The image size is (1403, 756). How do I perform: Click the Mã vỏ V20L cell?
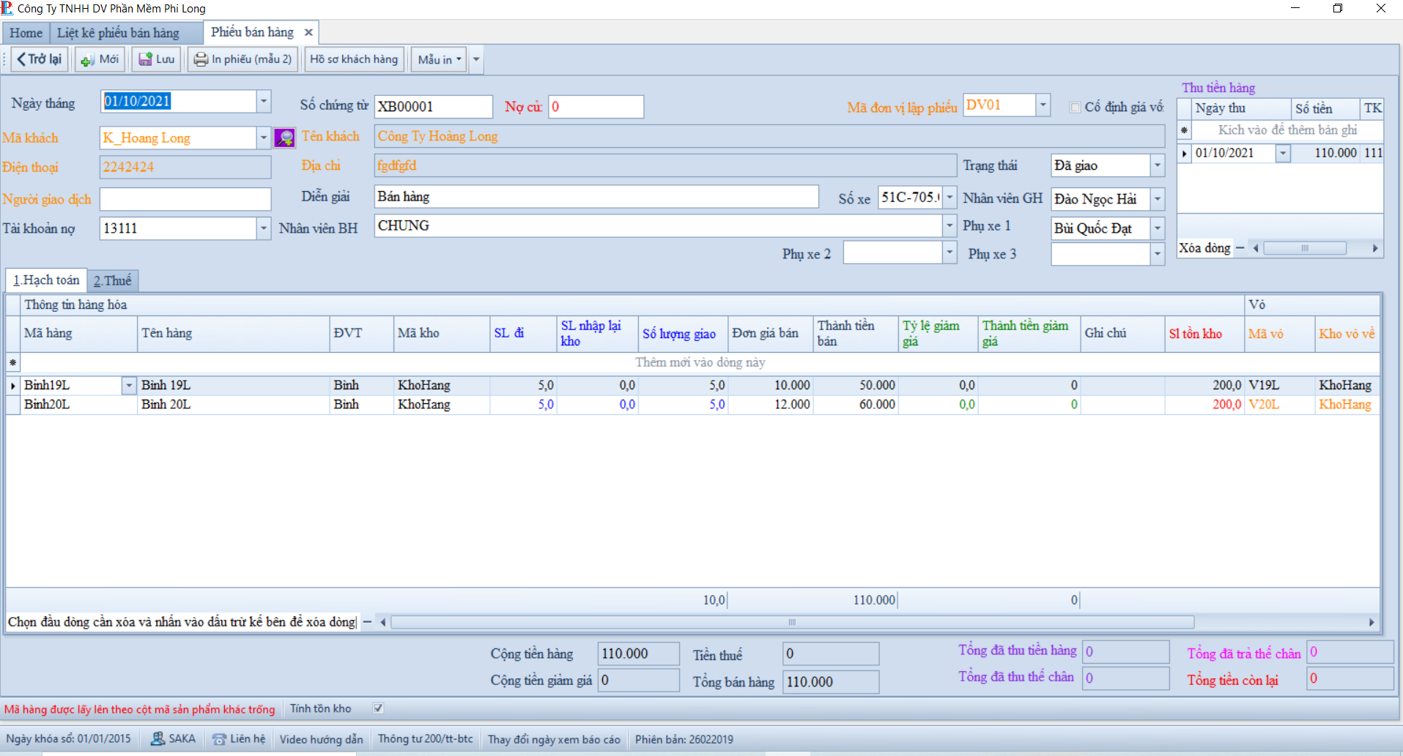(x=1279, y=405)
